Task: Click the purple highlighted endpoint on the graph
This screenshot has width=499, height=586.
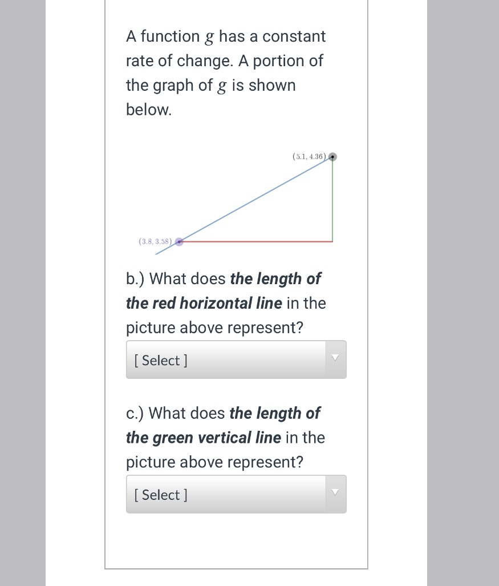Action: tap(179, 242)
